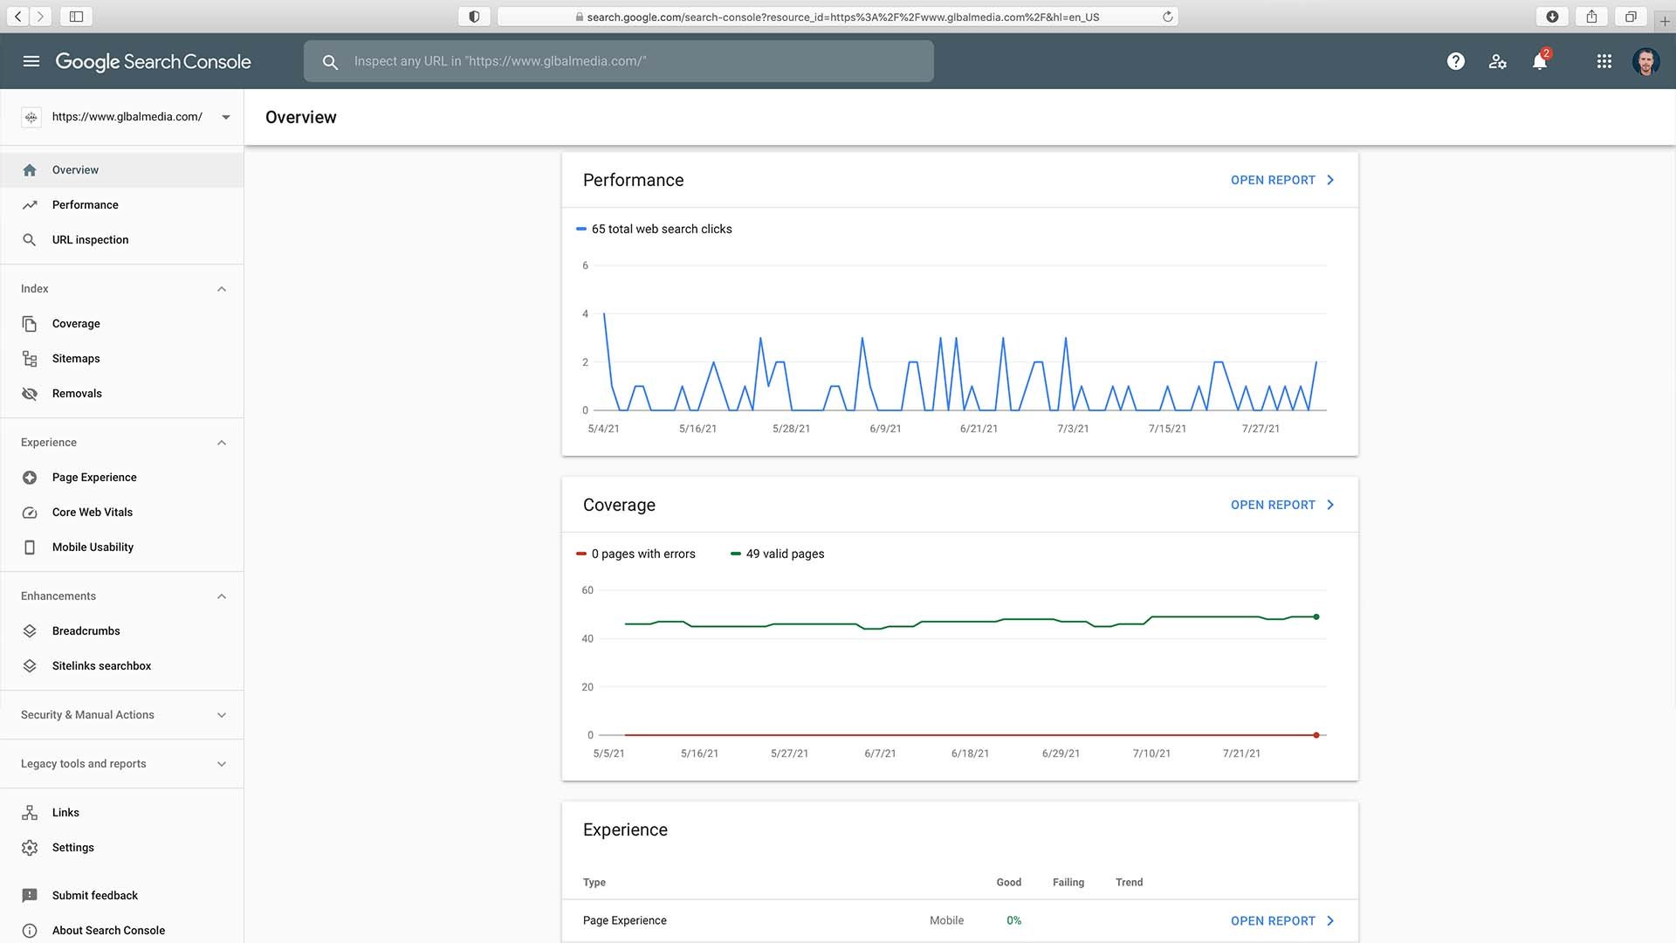The width and height of the screenshot is (1676, 943).
Task: Open Links in sidebar
Action: coord(121,813)
